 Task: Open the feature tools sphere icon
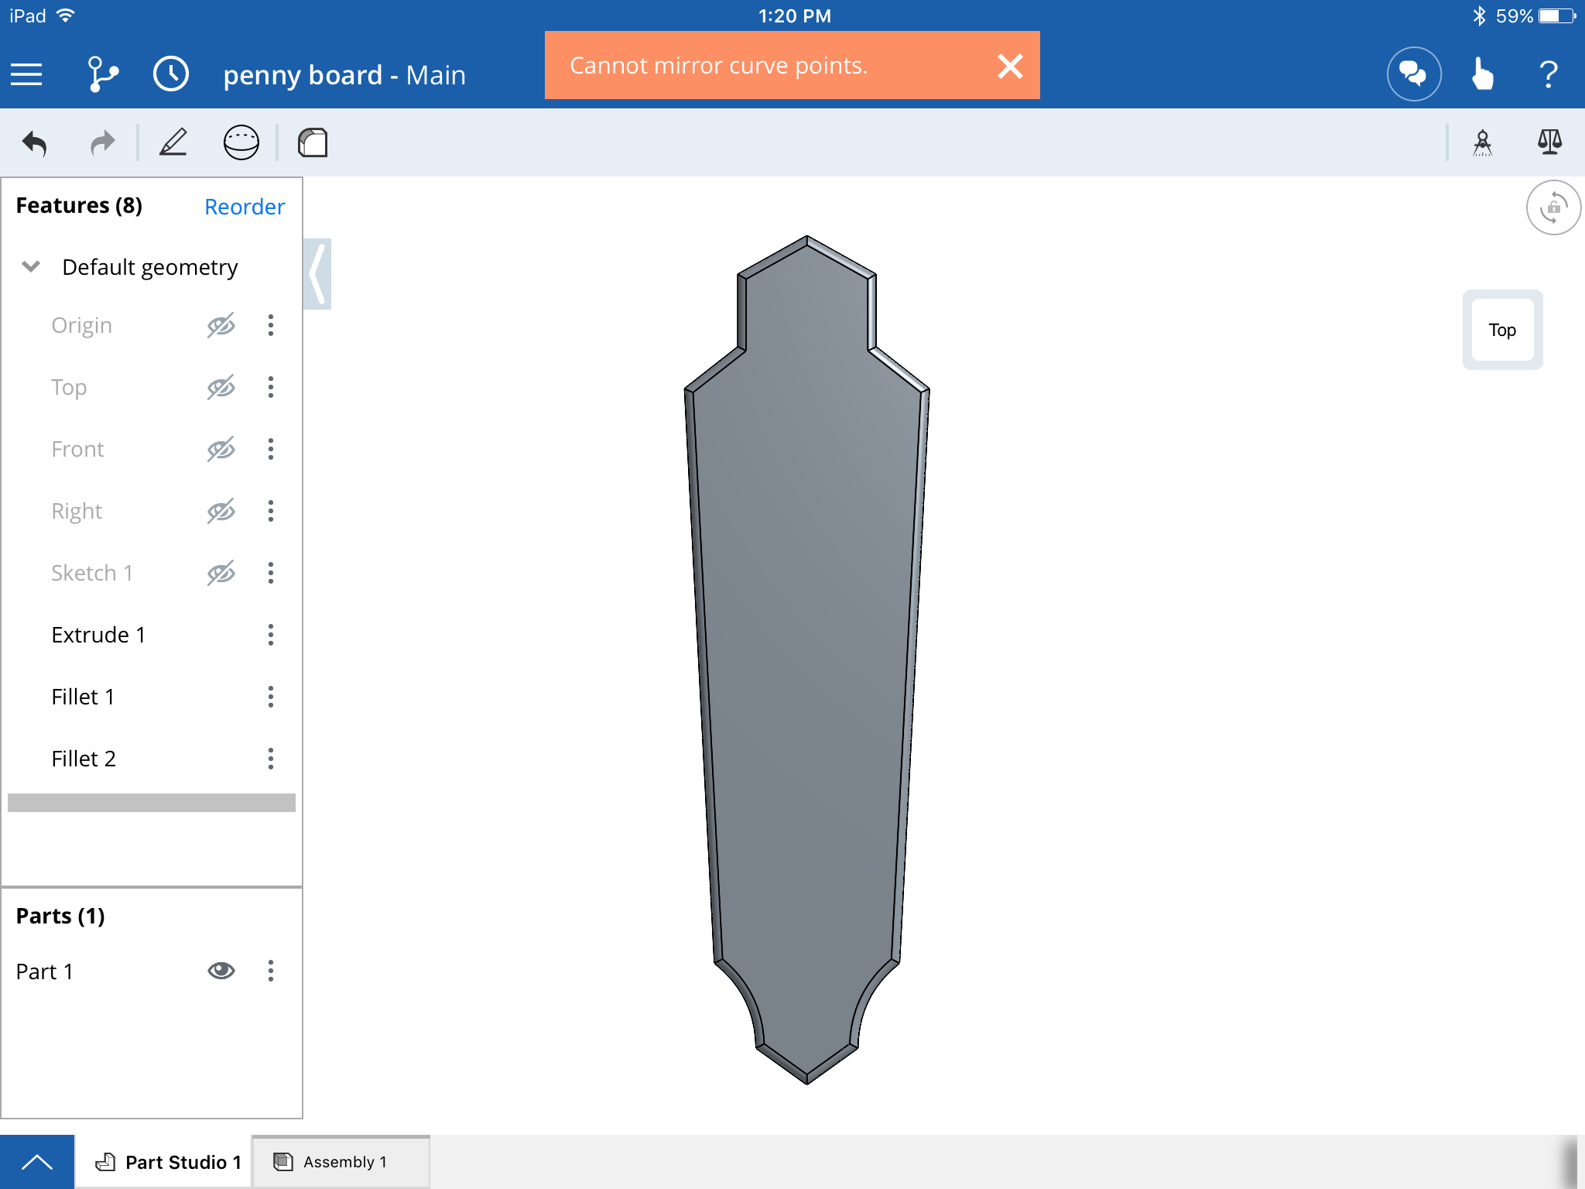click(241, 142)
